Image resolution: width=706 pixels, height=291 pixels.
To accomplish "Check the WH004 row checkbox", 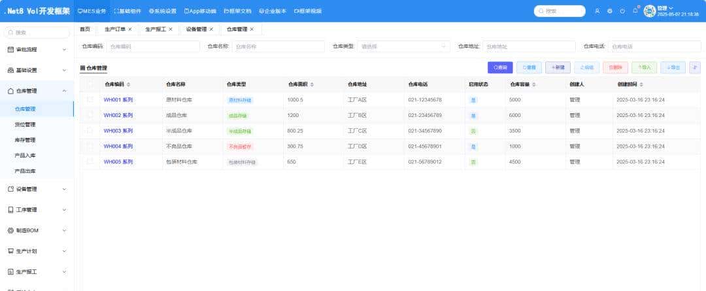I will (x=90, y=146).
